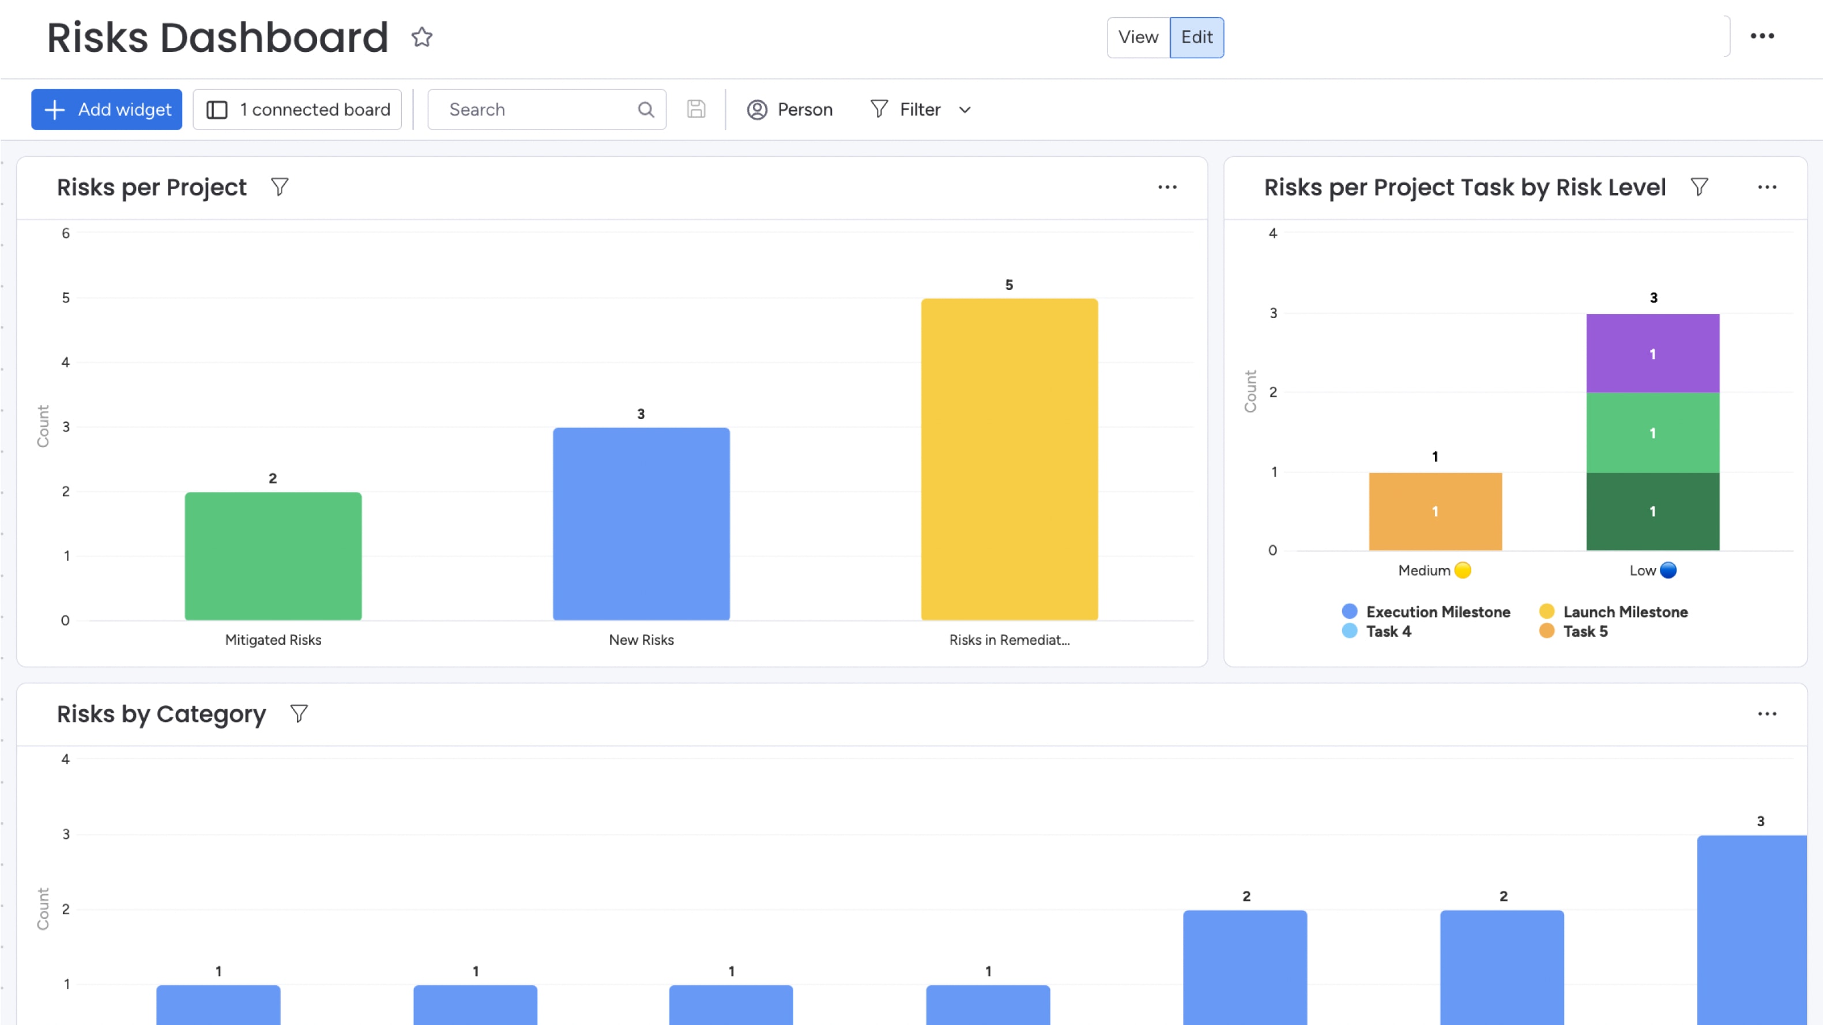
Task: Click the blue New Risks bar
Action: [641, 524]
